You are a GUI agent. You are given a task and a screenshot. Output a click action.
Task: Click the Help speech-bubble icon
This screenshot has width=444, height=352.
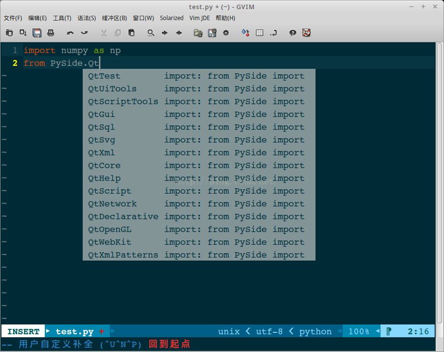[292, 33]
